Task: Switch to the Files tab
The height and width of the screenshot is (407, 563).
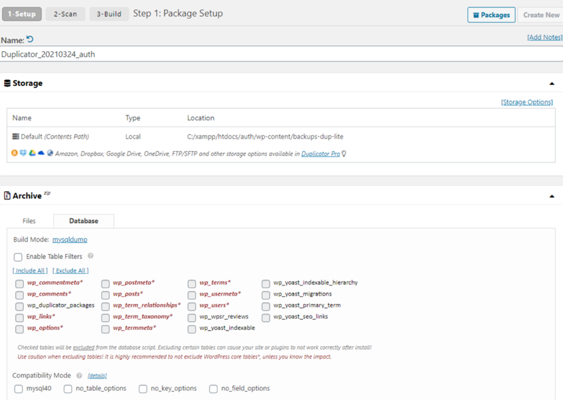Action: (x=29, y=221)
